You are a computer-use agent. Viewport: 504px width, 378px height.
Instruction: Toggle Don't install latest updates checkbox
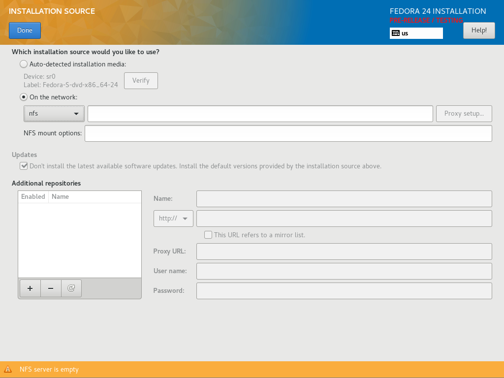24,166
